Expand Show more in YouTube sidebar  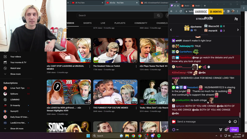15,74
